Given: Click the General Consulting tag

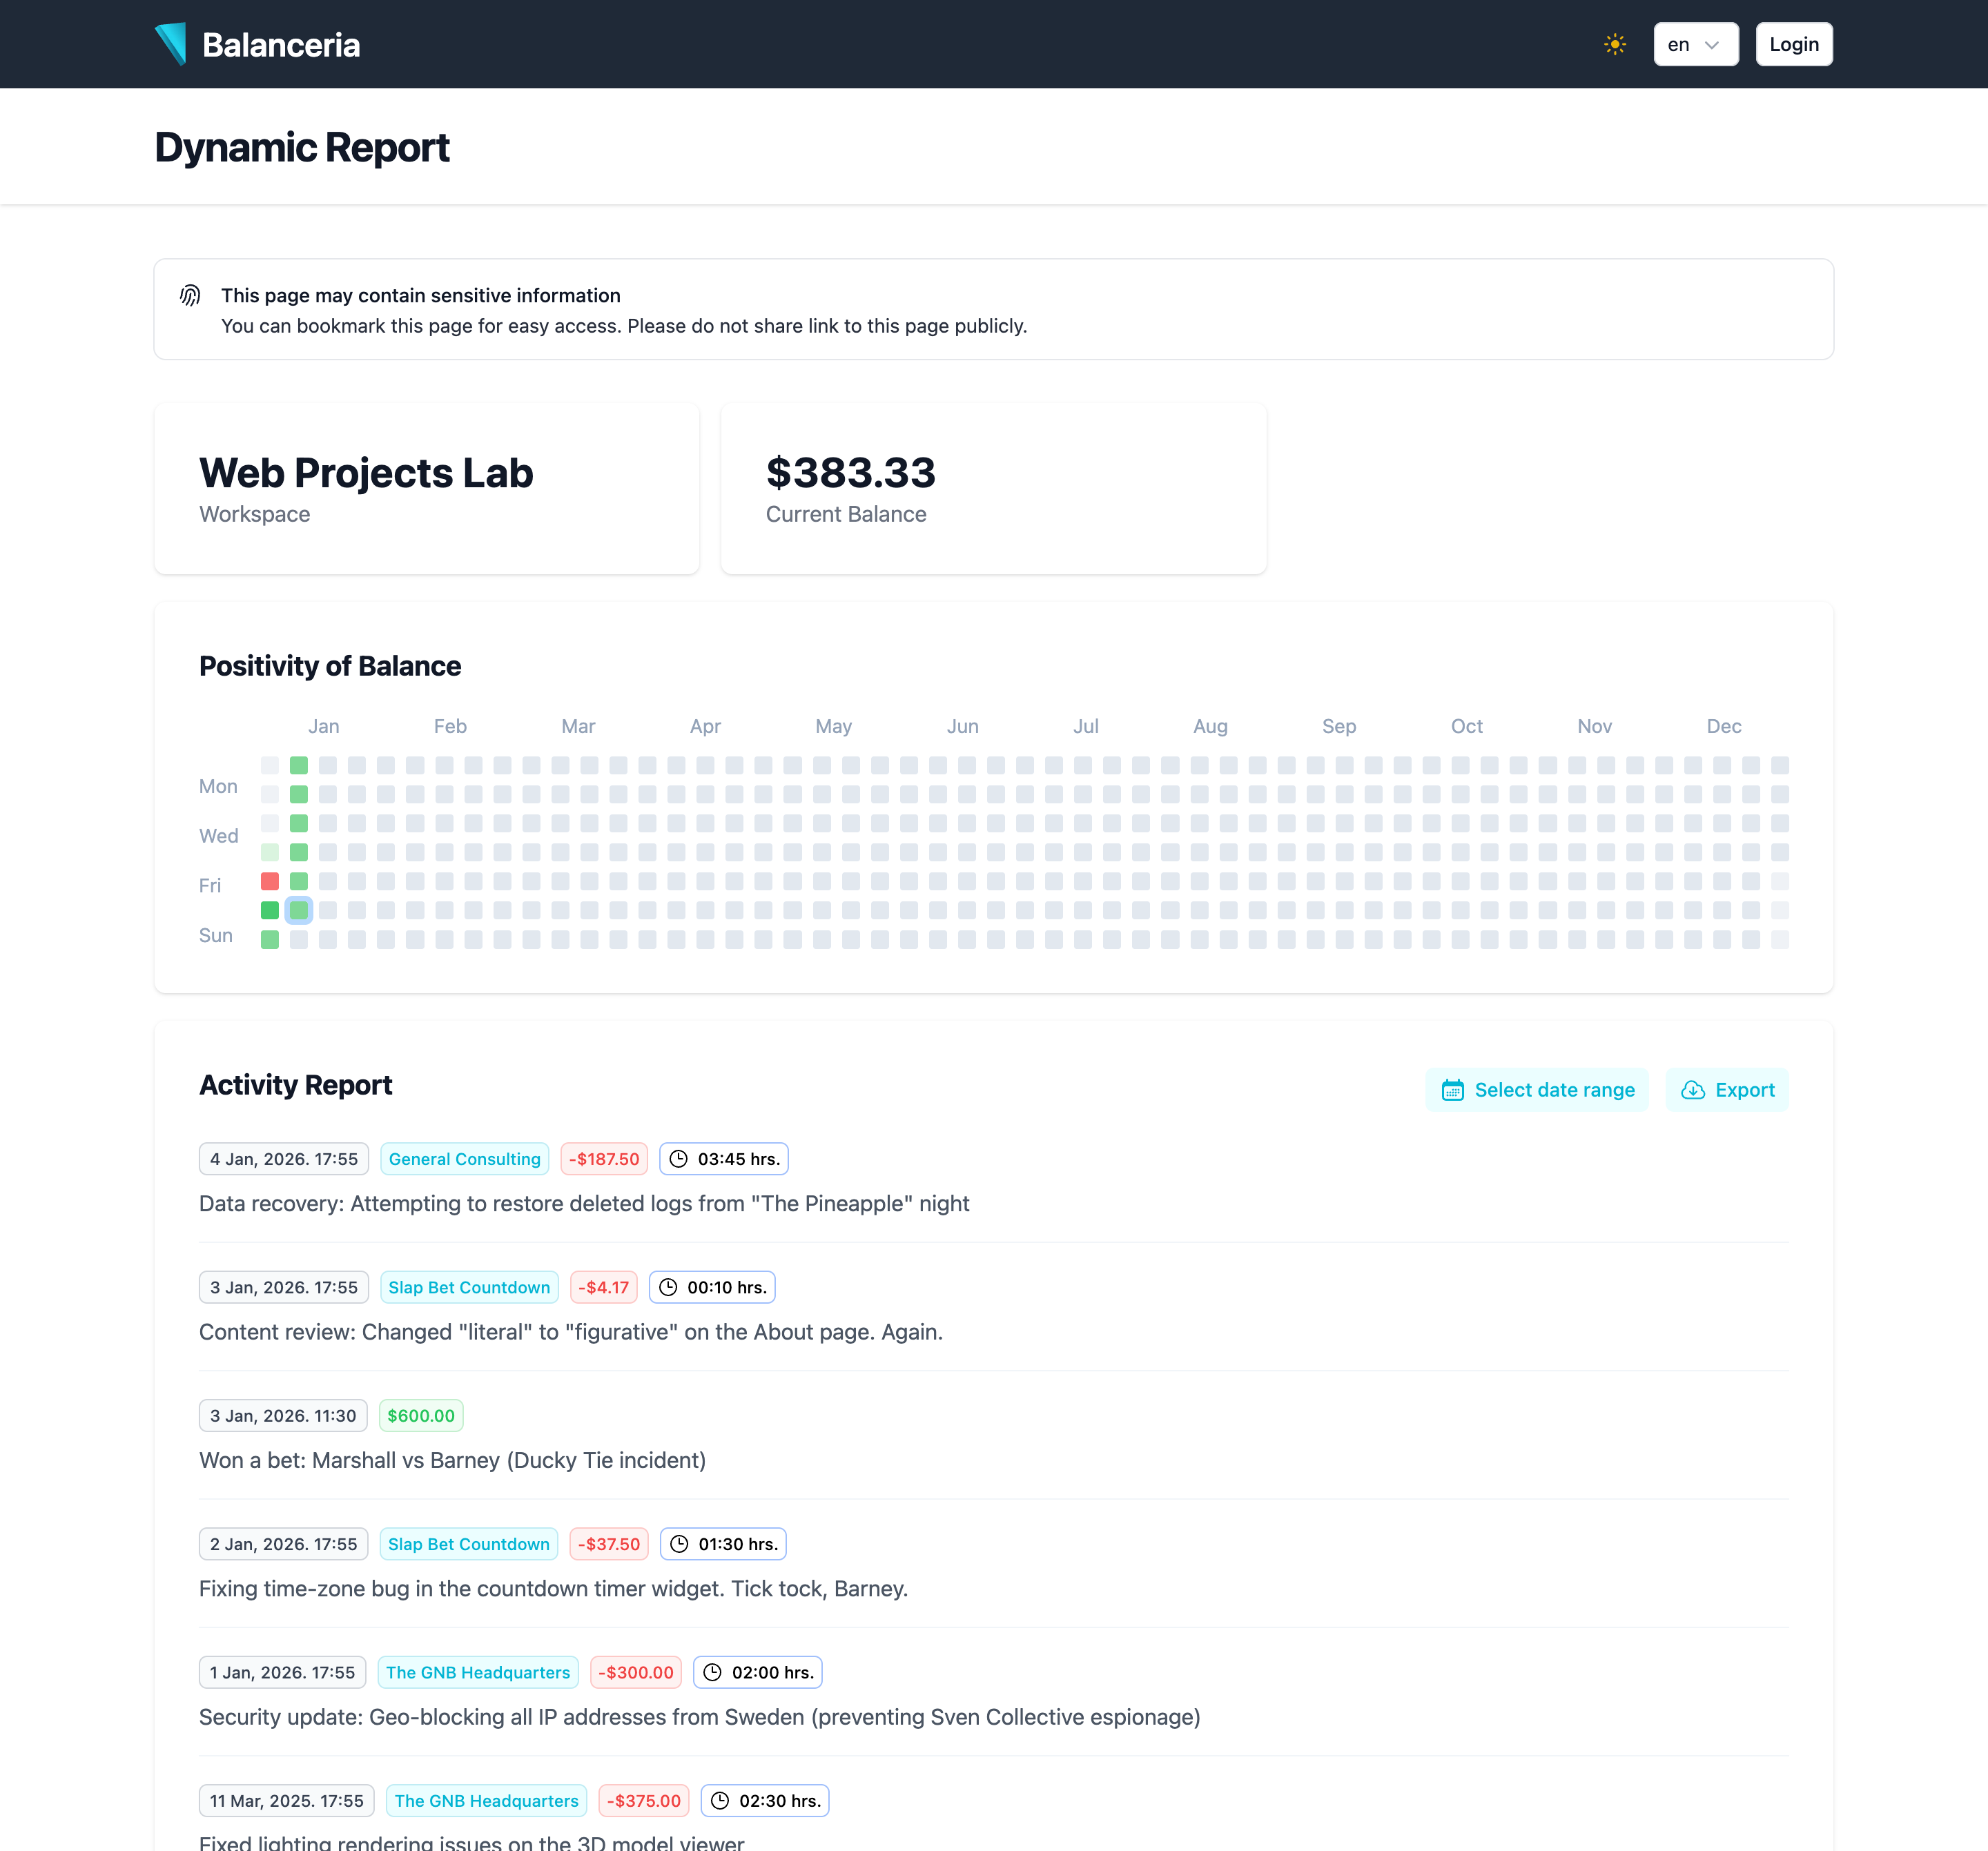Looking at the screenshot, I should tap(464, 1159).
